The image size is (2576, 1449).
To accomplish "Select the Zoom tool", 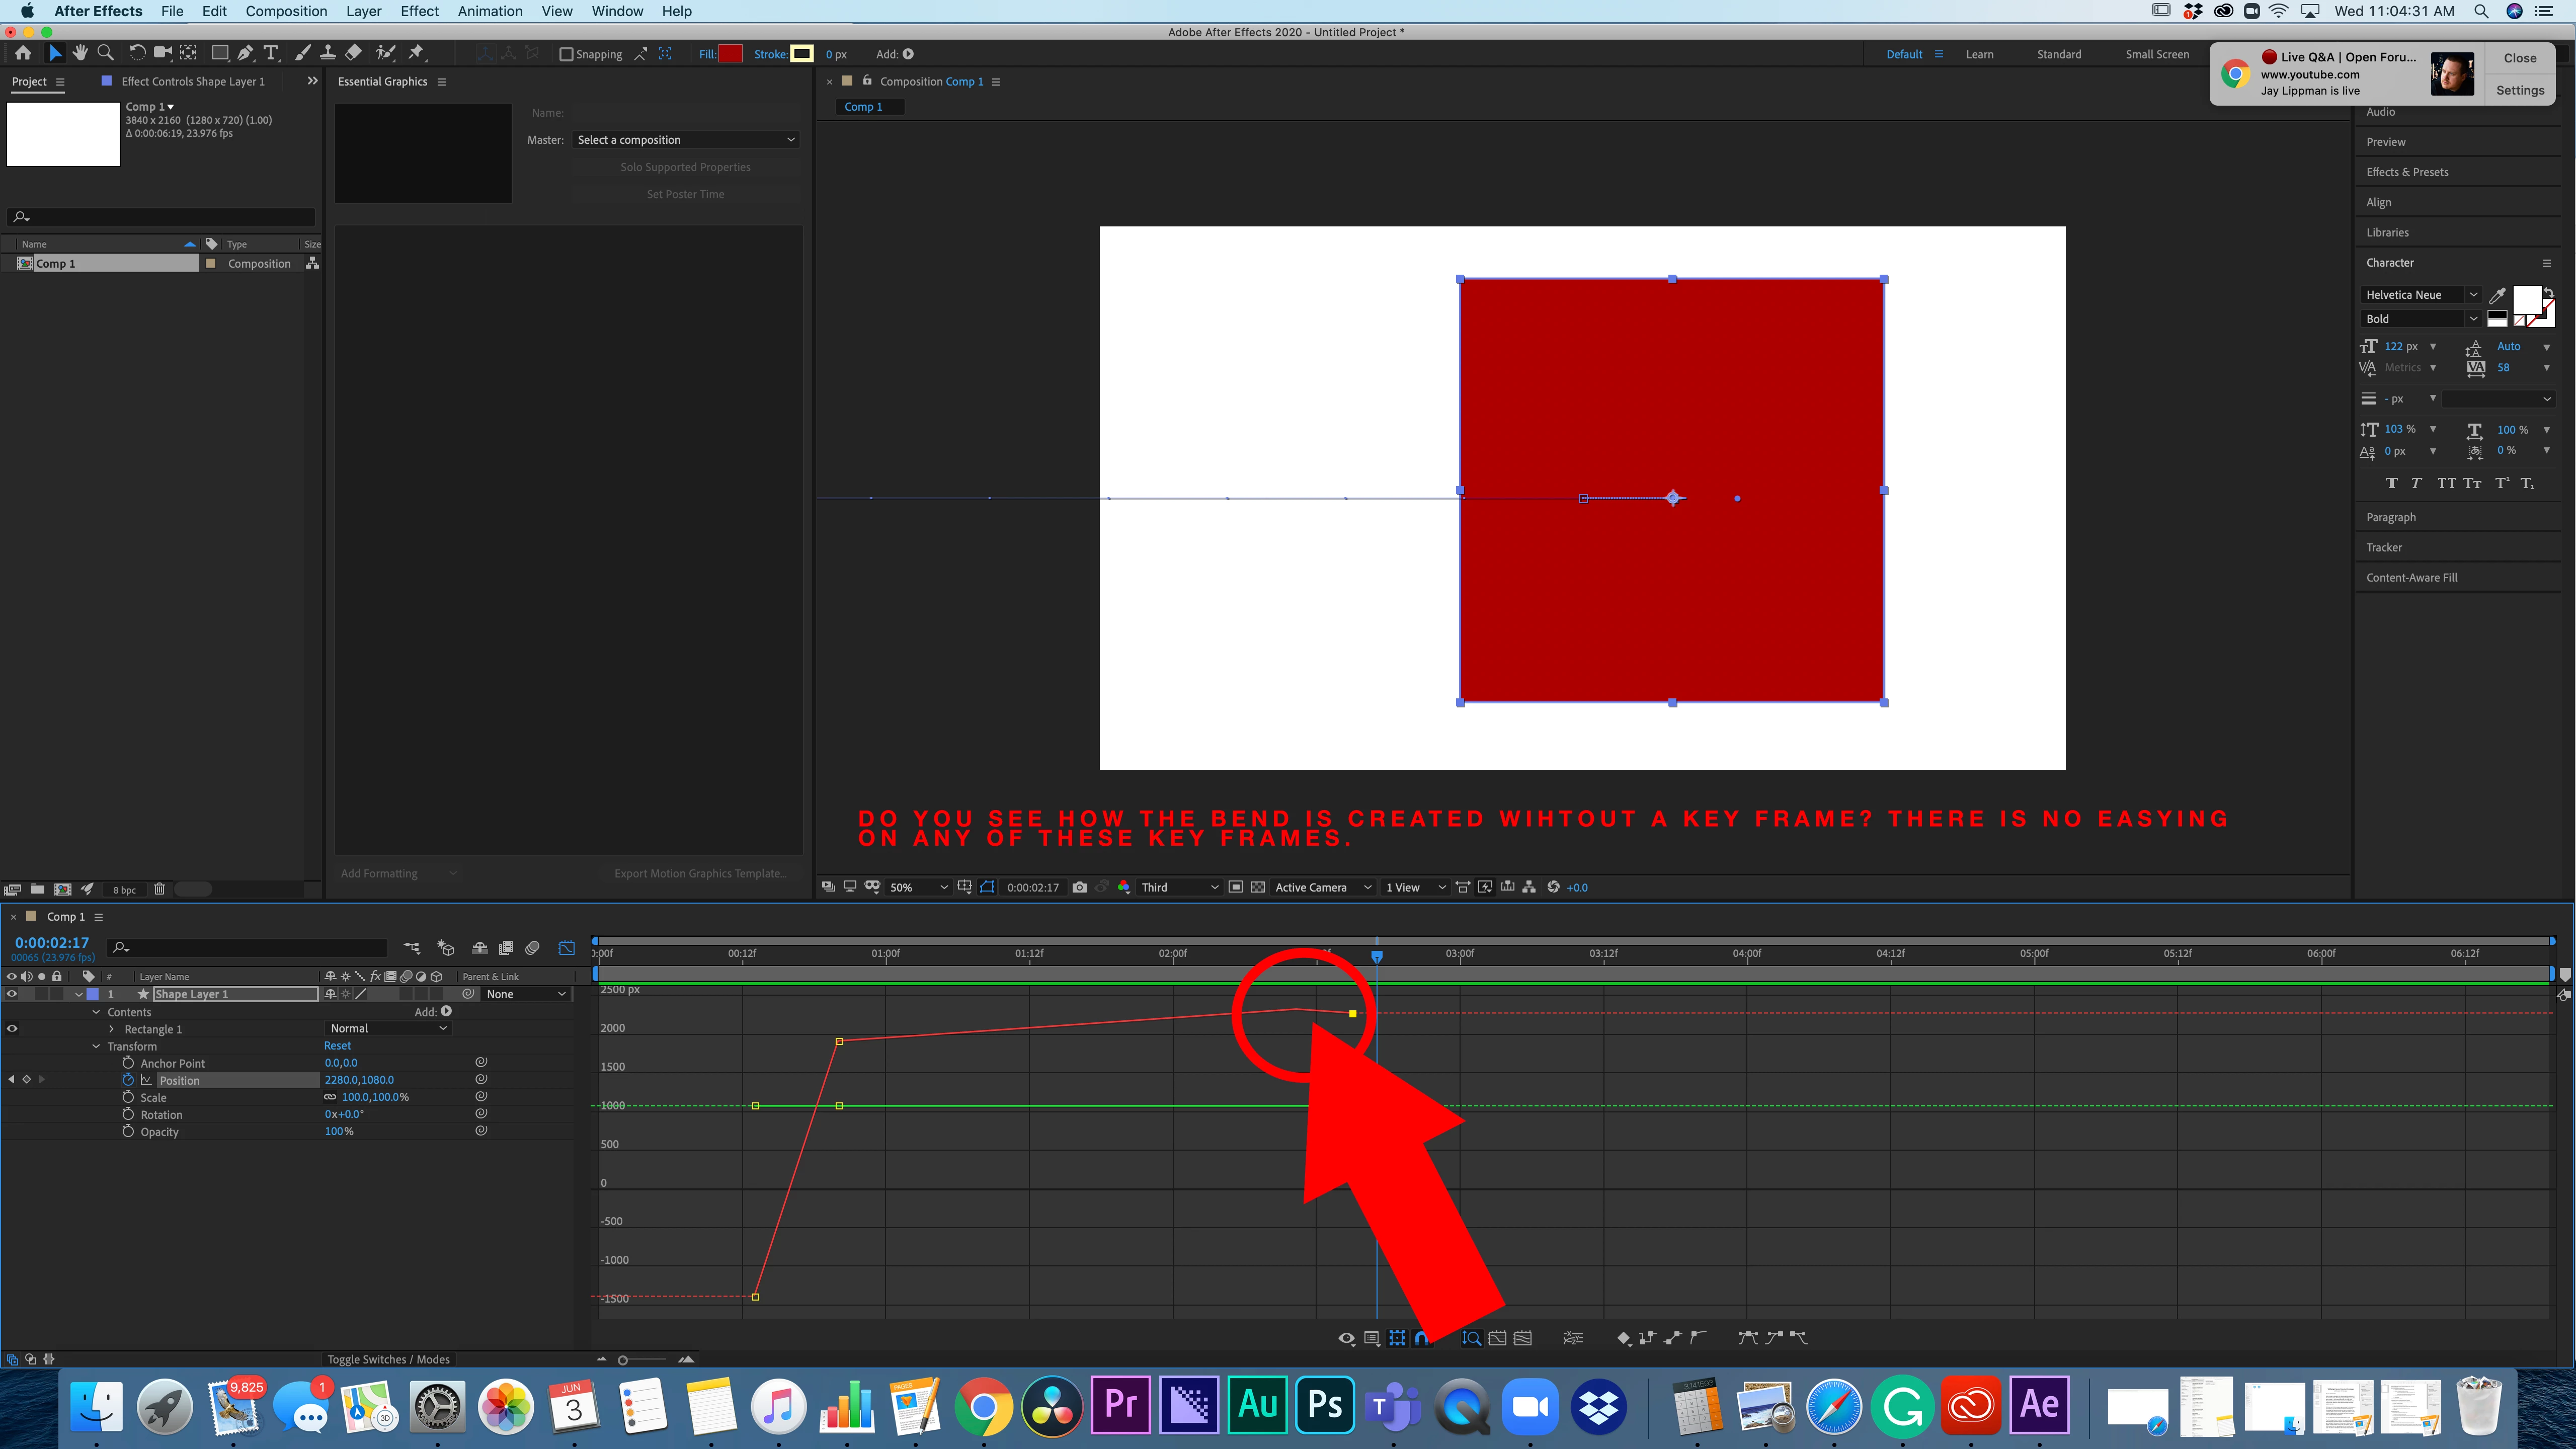I will pyautogui.click(x=105, y=53).
